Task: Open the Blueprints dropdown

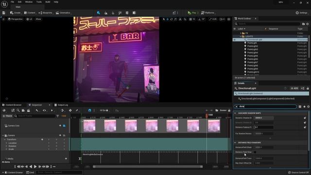Action: (x=46, y=13)
